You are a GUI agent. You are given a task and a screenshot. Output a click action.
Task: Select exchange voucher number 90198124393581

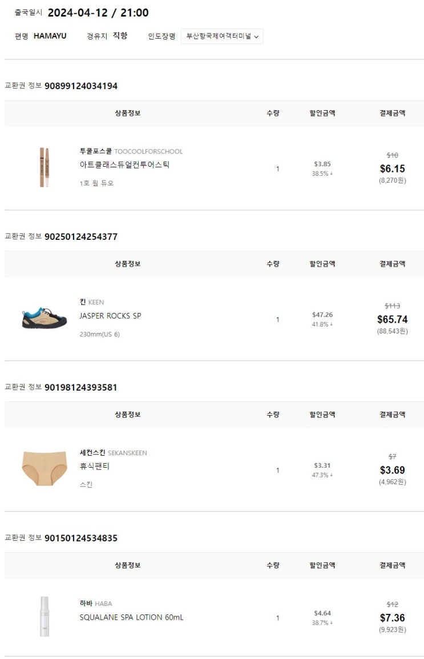point(80,387)
